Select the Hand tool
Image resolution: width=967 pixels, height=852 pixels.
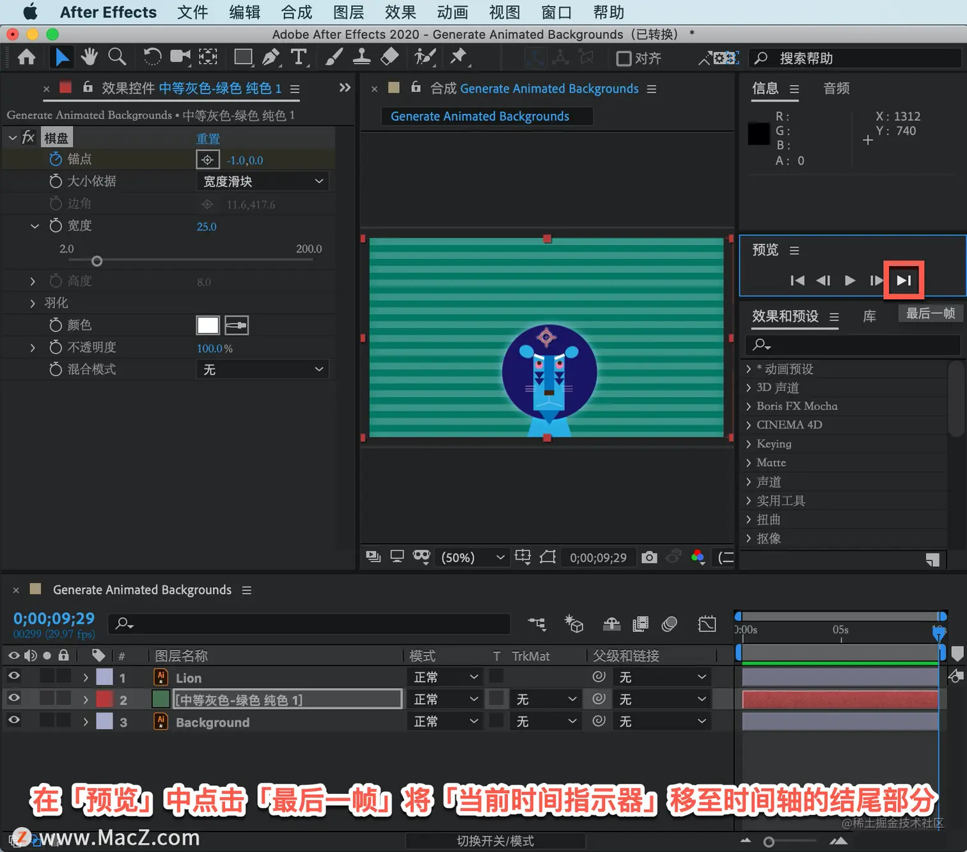click(x=89, y=58)
